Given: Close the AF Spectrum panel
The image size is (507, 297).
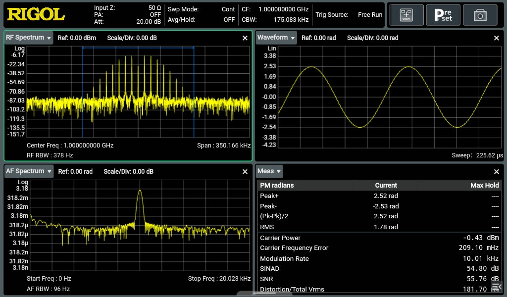Looking at the screenshot, I should (245, 172).
